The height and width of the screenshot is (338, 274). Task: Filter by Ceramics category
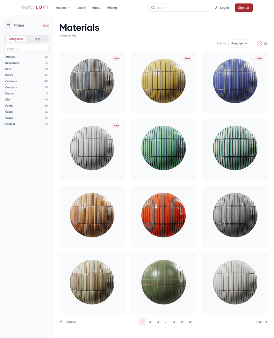click(27, 81)
